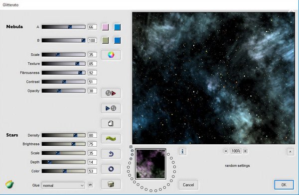Click the blue ring reset button
The image size is (299, 195).
pyautogui.click(x=111, y=169)
